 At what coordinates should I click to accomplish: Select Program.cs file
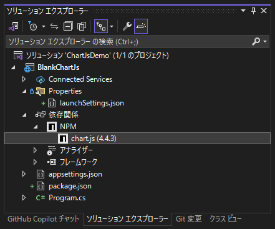tap(67, 198)
